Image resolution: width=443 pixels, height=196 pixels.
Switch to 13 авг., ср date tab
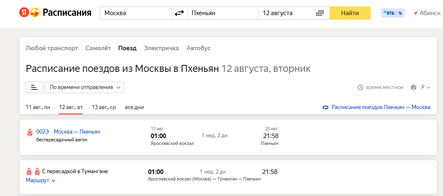click(104, 107)
